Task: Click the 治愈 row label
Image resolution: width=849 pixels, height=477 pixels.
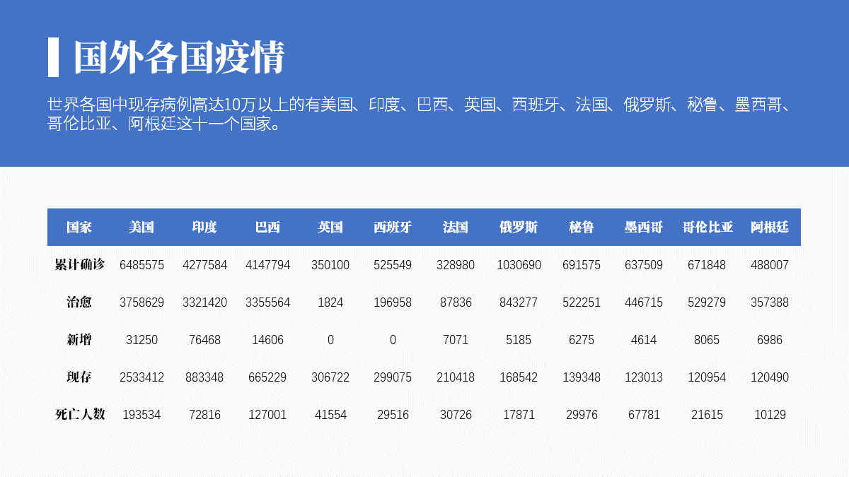Action: tap(79, 302)
